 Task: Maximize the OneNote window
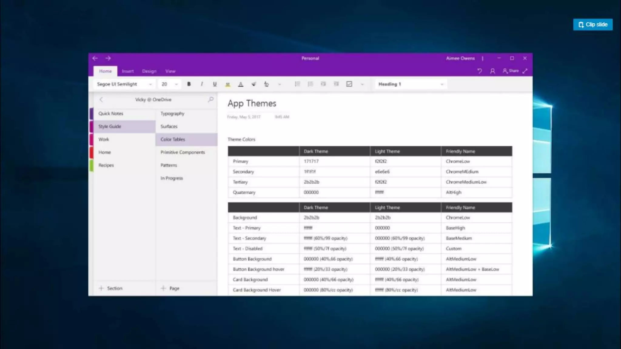coord(512,58)
